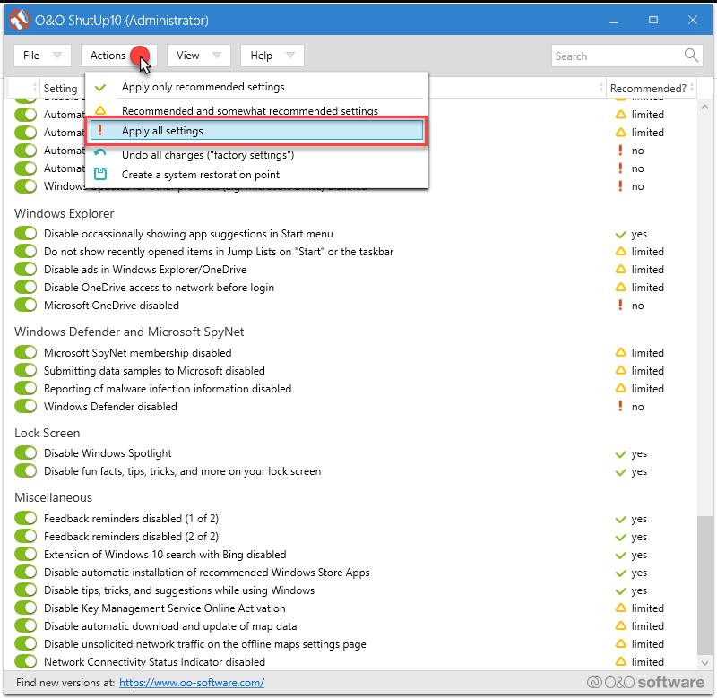Click the yes checkmark for Disable Windows Spotlight
717x698 pixels.
pyautogui.click(x=620, y=454)
